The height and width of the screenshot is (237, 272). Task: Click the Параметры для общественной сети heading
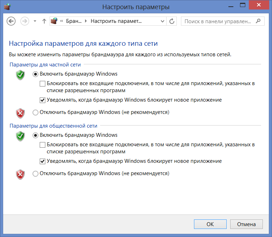[x=53, y=126]
